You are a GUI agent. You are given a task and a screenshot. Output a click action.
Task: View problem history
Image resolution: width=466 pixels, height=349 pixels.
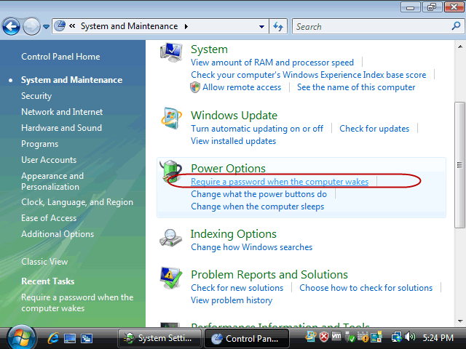pyautogui.click(x=232, y=300)
